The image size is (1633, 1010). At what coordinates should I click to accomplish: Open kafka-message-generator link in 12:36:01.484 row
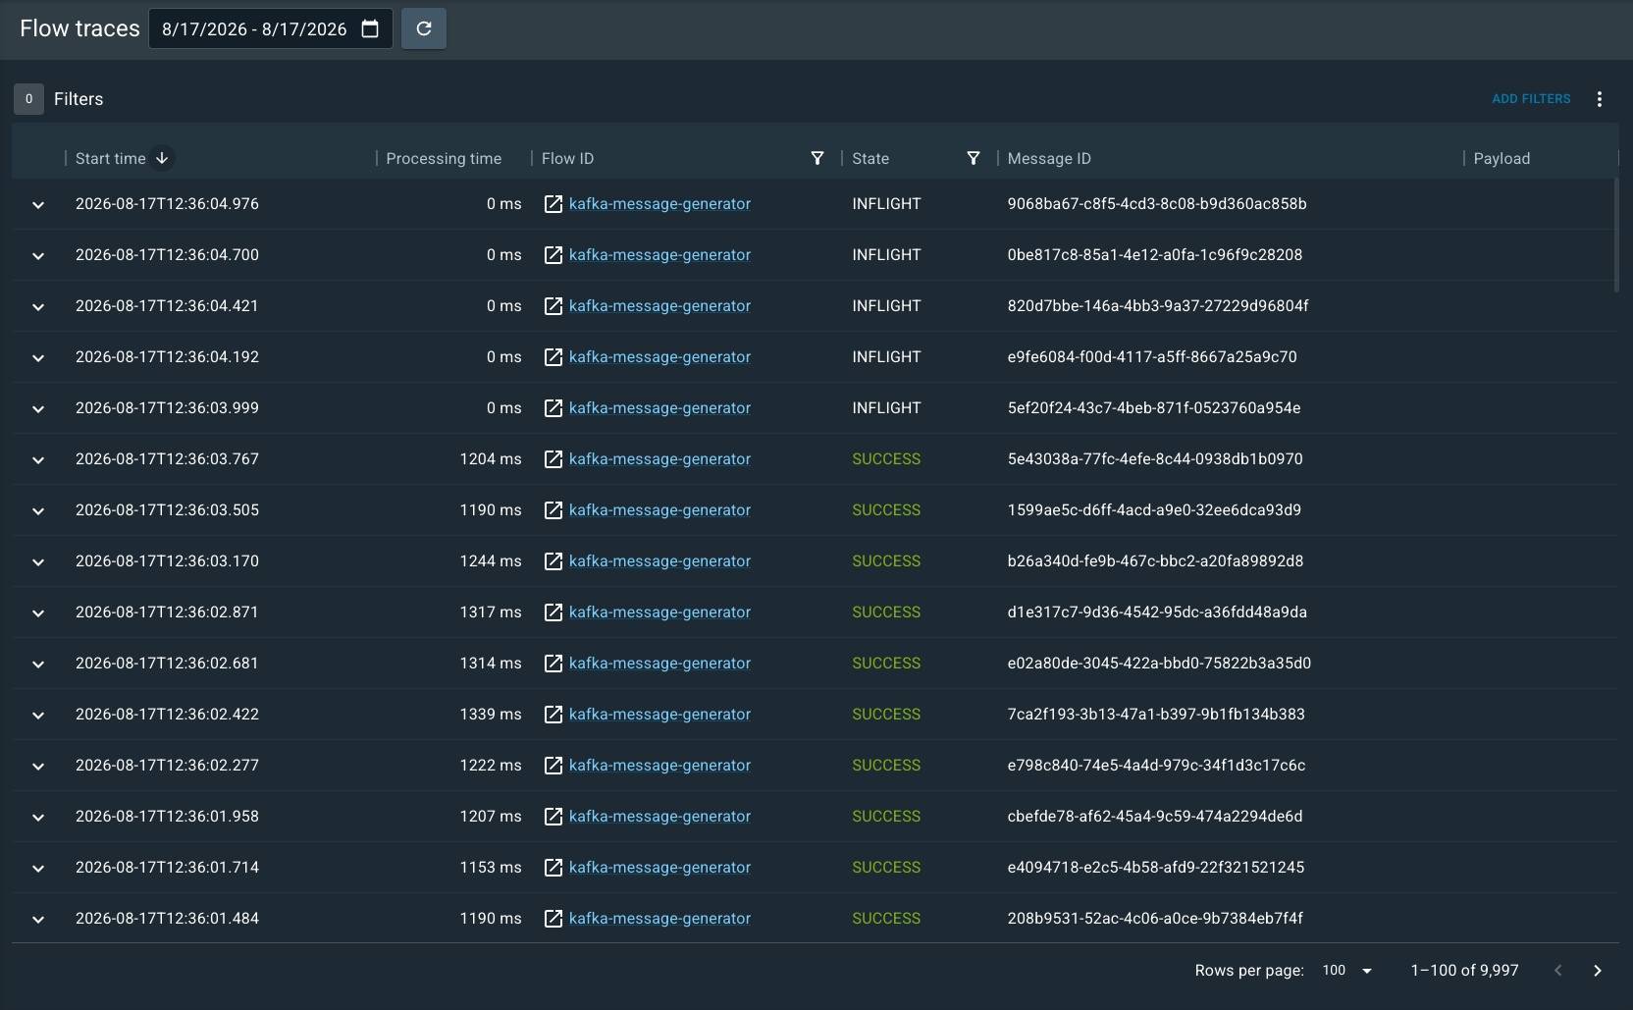click(659, 919)
